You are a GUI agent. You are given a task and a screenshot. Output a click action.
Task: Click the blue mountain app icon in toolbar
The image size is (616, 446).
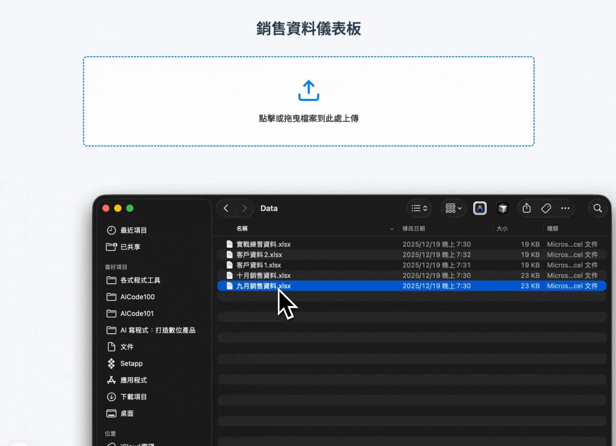point(480,208)
